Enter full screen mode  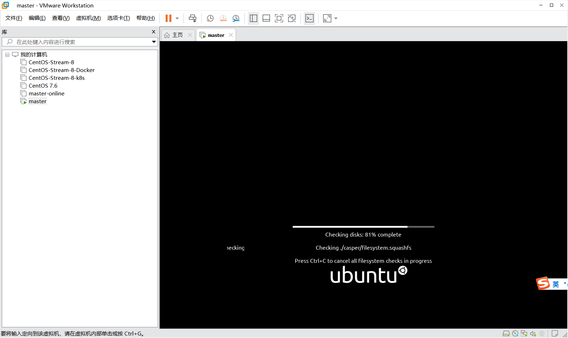[279, 18]
